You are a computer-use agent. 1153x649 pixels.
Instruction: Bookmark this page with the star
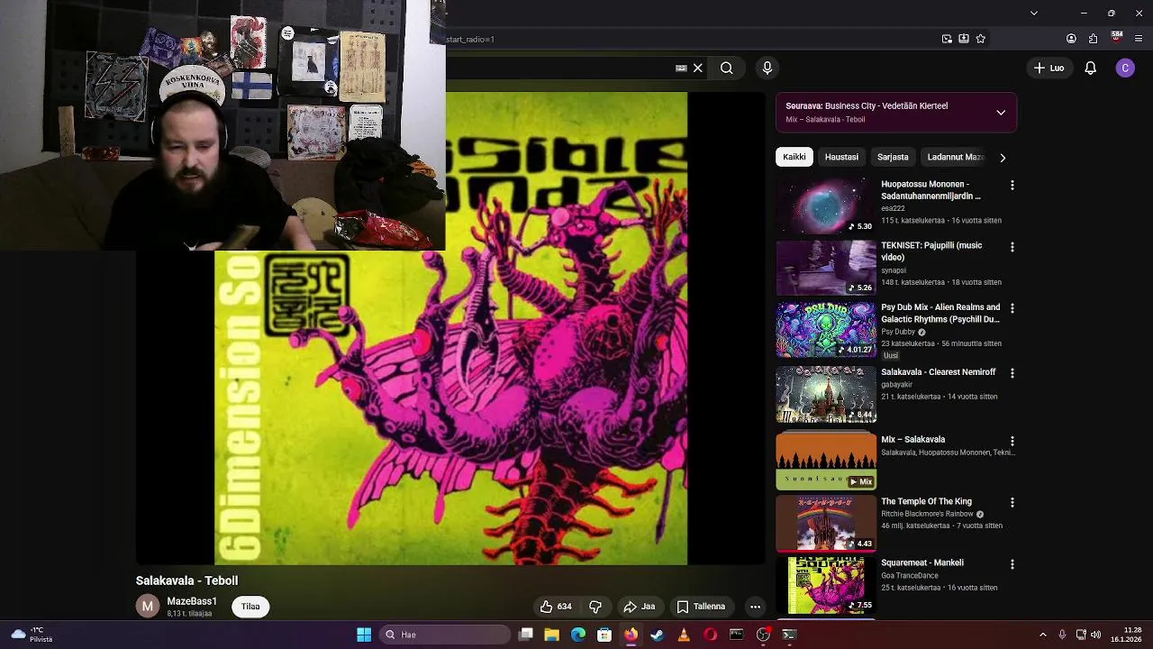coord(981,39)
